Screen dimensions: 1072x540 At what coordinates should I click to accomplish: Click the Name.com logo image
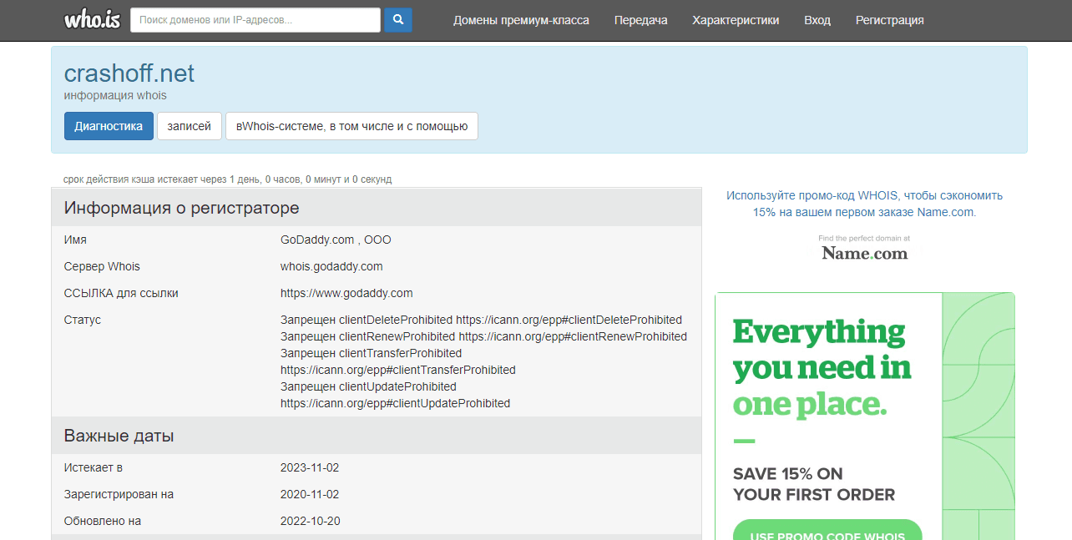pyautogui.click(x=864, y=252)
